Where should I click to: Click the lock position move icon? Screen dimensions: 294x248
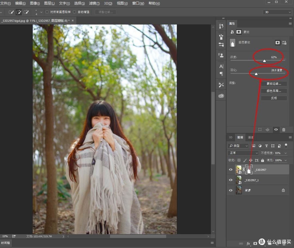pos(250,160)
